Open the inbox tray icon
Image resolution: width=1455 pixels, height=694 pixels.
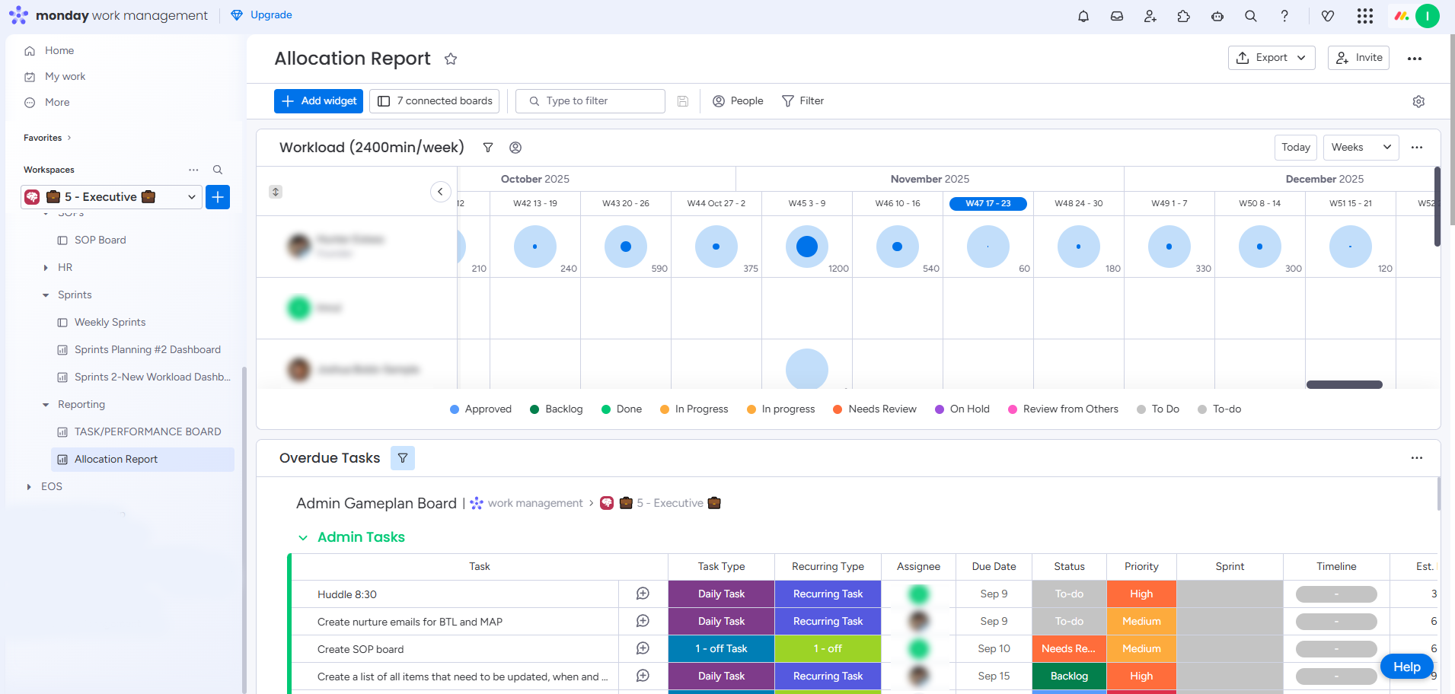(1116, 16)
